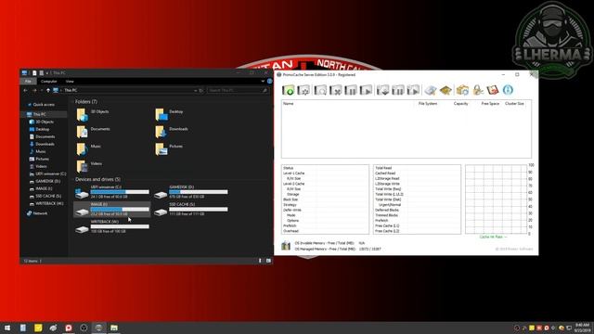Sort PrimoCache volume list by Name column

[289, 103]
